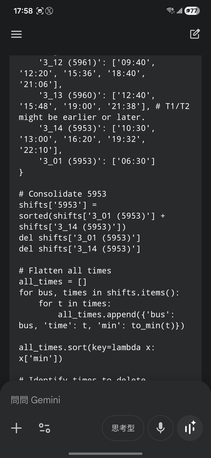Open the 思考型 model selector
211x458 pixels.
(x=123, y=428)
